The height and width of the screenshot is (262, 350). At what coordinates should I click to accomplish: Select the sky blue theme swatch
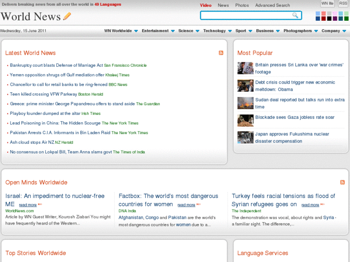point(341,13)
